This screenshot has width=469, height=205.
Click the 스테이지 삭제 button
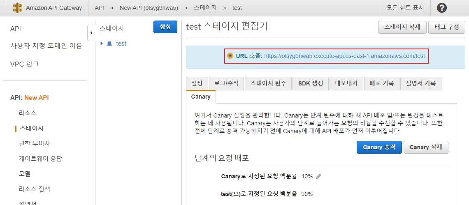point(402,27)
